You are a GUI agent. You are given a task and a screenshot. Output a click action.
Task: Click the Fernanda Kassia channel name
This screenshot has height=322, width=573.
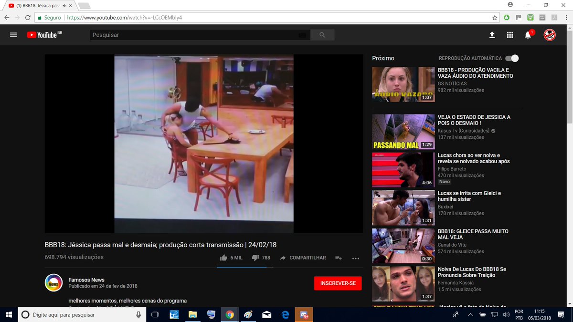tap(456, 283)
